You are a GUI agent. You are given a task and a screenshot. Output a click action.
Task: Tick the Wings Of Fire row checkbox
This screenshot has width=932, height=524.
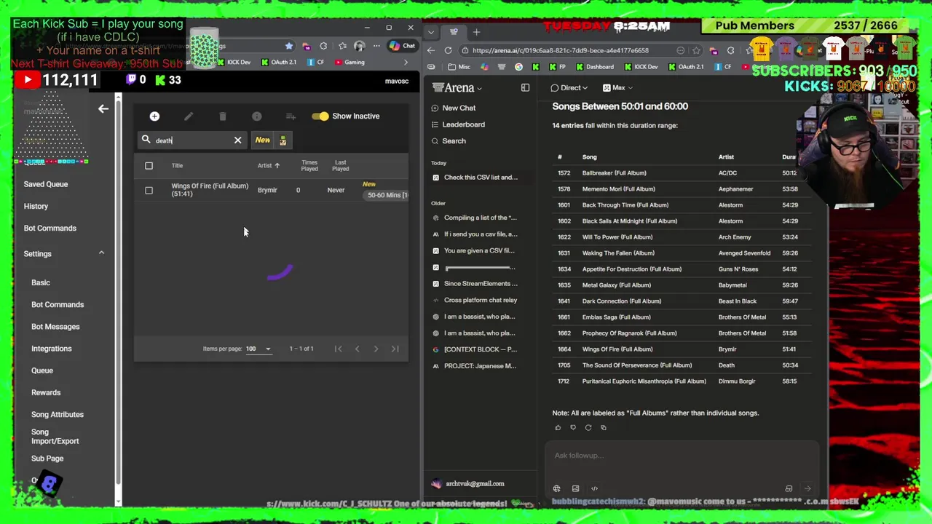coord(149,191)
